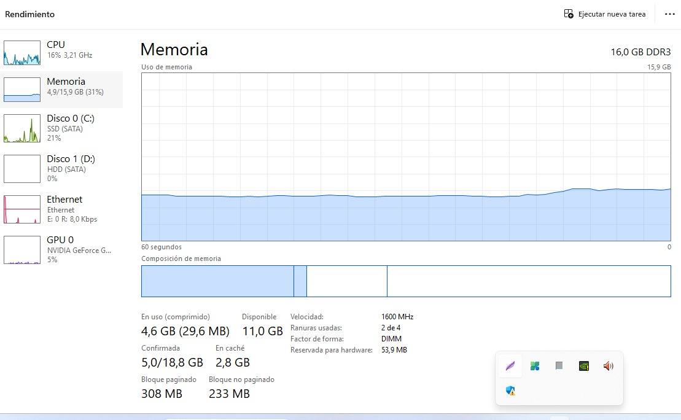Click the 'DIMM' form factor value
Screen dimensions: 681x420
pos(391,338)
